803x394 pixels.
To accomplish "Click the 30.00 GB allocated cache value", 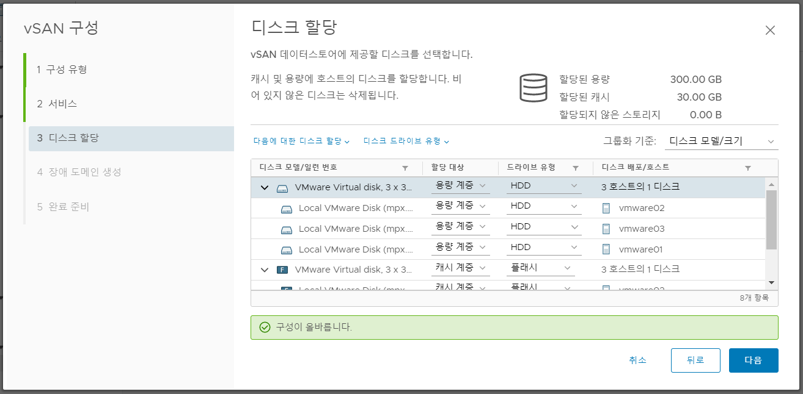I will [x=699, y=97].
